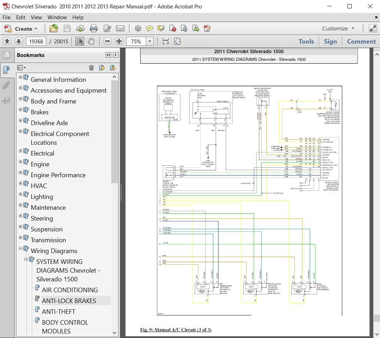Open the Tools pane

[306, 42]
